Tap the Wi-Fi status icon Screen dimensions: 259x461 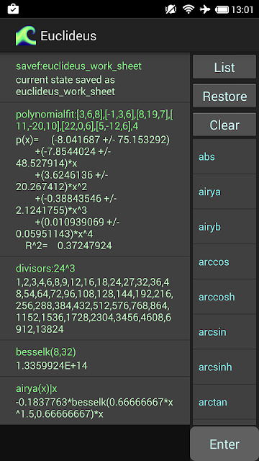(x=188, y=9)
